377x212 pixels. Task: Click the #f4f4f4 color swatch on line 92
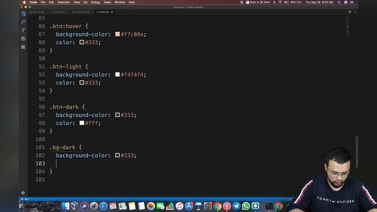tap(117, 75)
